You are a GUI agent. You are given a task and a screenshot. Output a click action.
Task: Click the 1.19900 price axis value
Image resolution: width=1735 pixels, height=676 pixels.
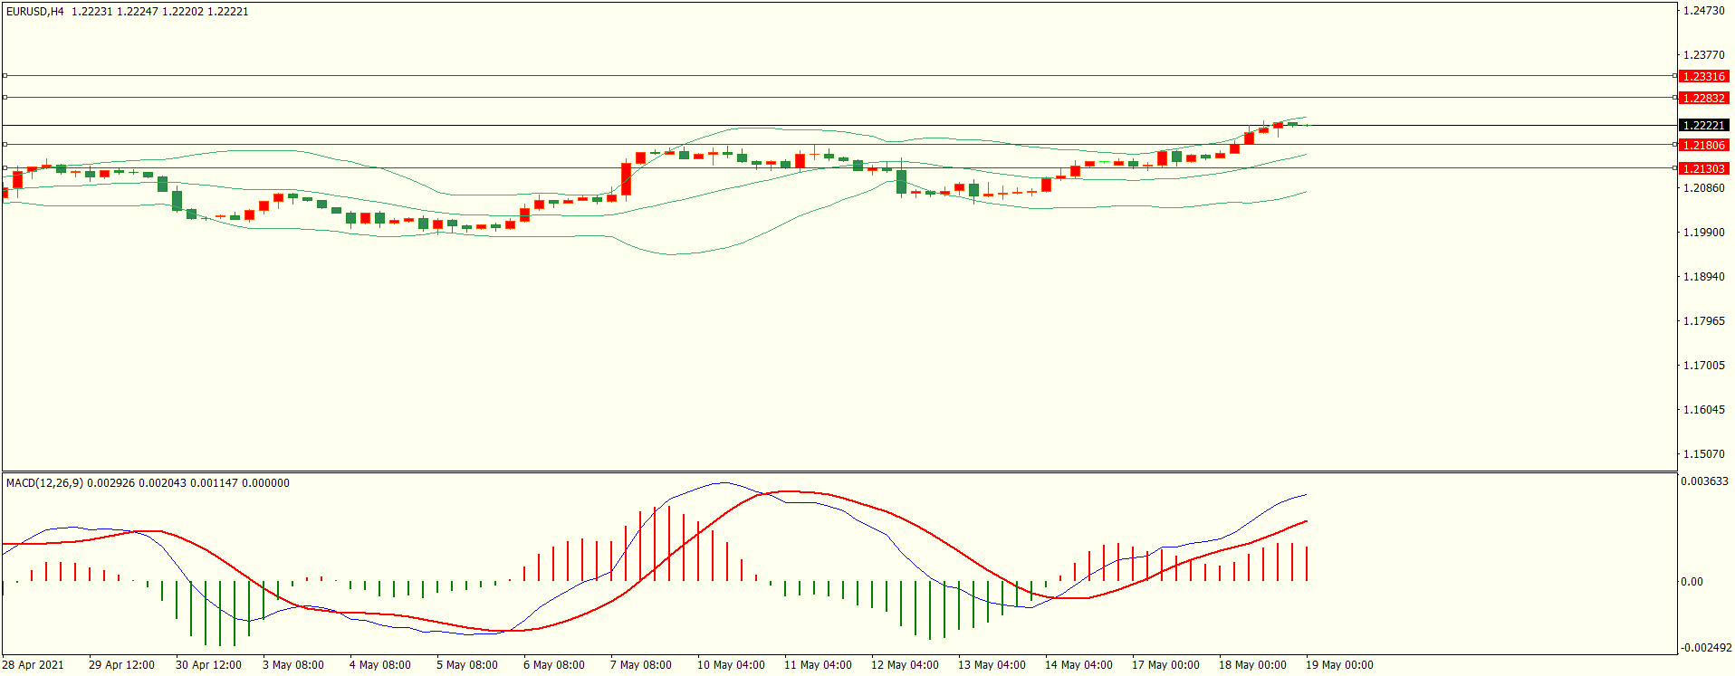click(x=1703, y=233)
